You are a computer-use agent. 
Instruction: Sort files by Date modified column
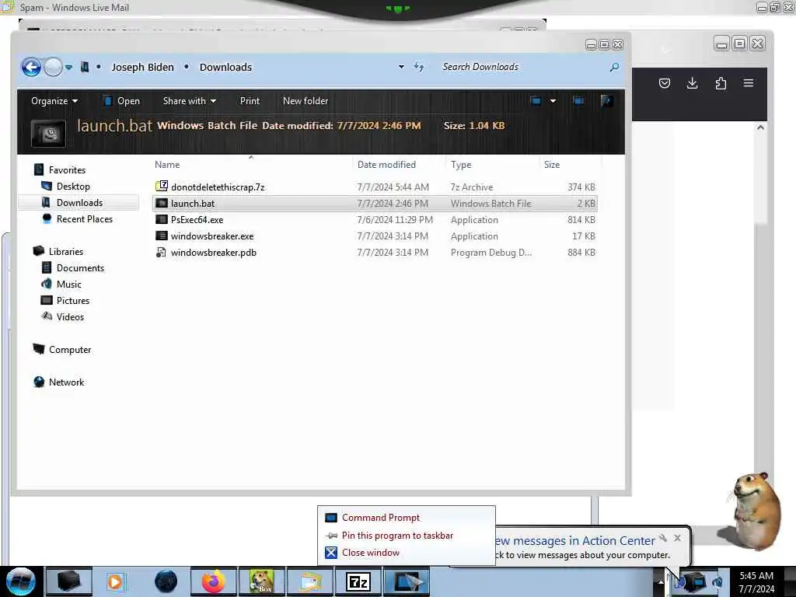point(386,165)
